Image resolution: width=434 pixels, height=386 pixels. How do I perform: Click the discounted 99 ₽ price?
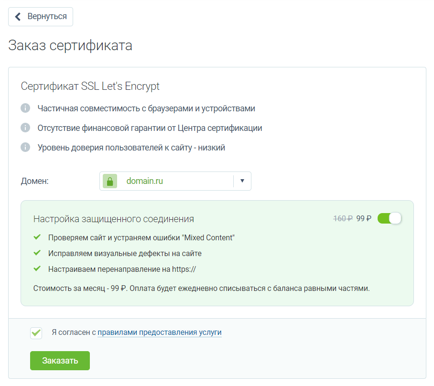coord(364,218)
